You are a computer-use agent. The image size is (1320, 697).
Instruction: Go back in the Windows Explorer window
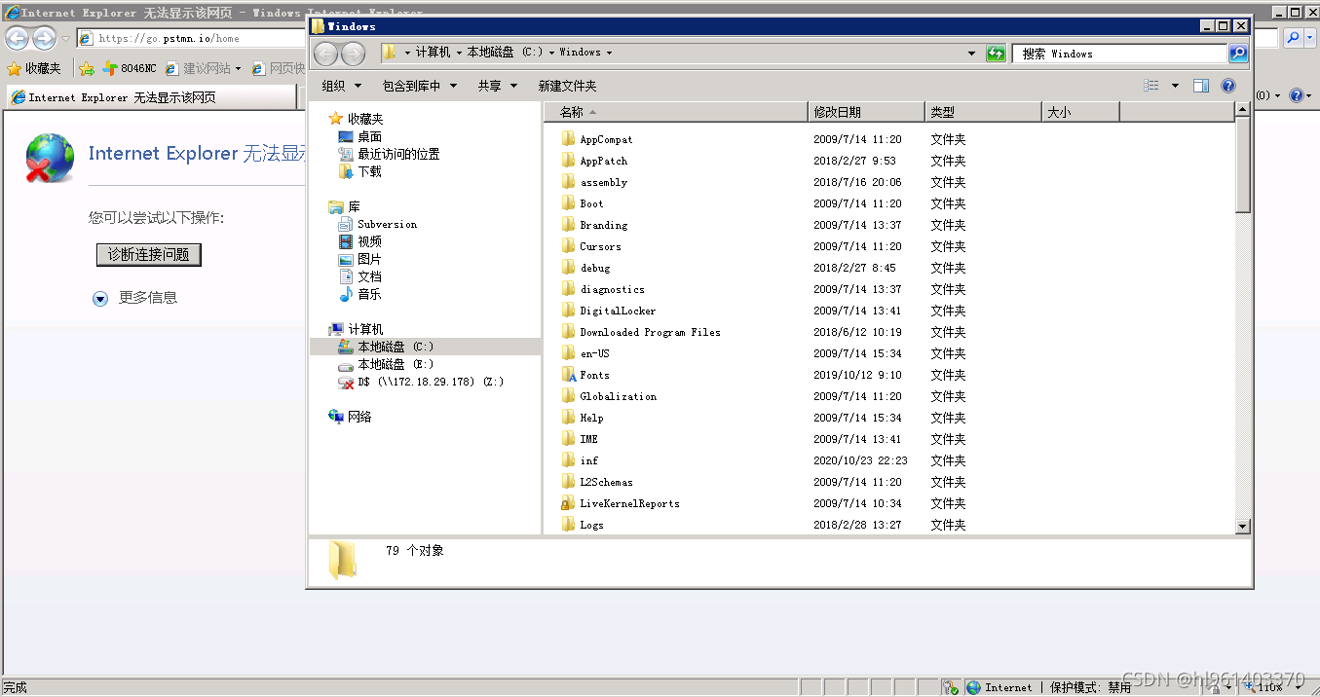click(326, 54)
